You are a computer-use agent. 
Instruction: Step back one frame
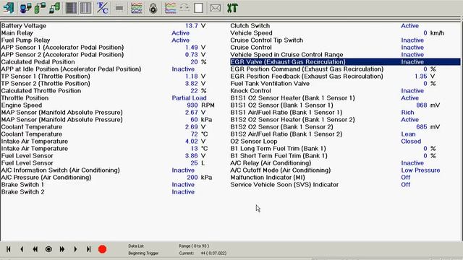click(x=22, y=249)
